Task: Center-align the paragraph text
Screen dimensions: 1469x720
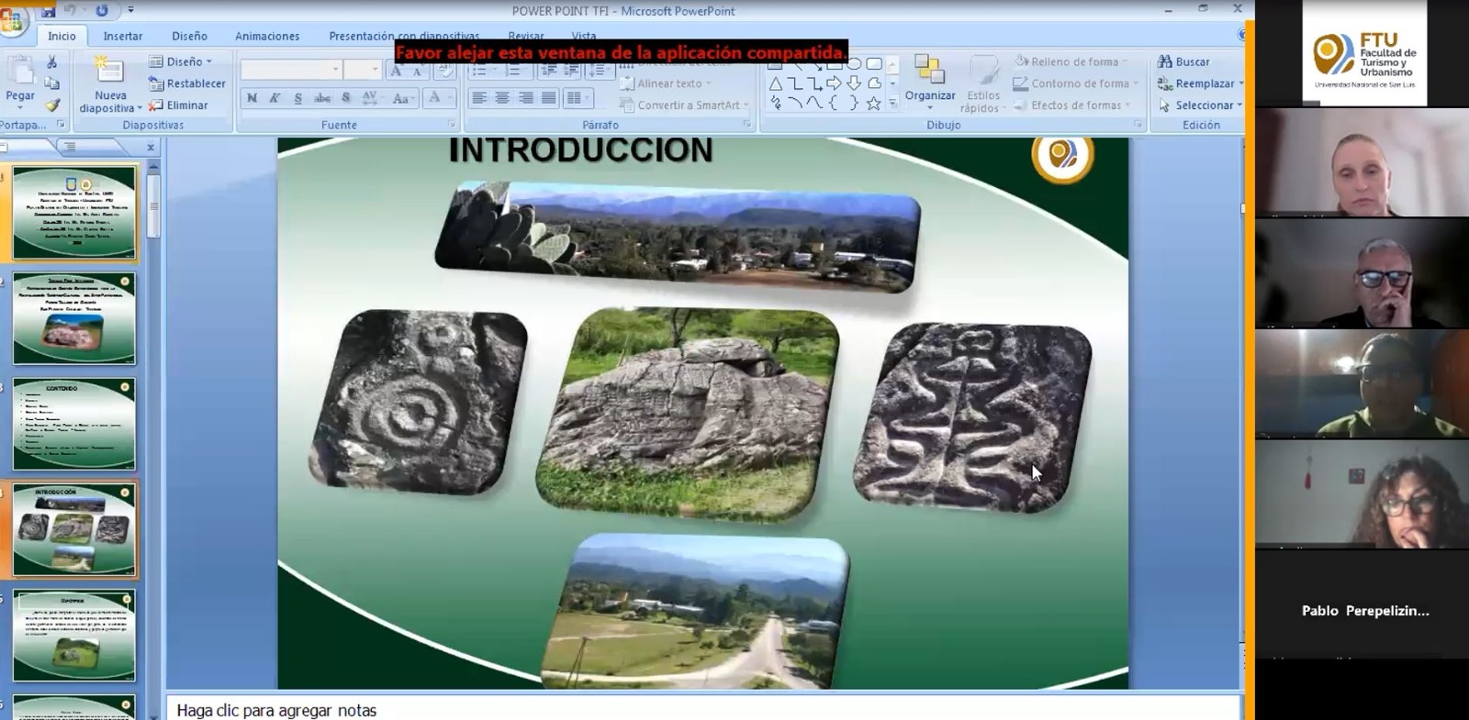Action: [x=502, y=98]
